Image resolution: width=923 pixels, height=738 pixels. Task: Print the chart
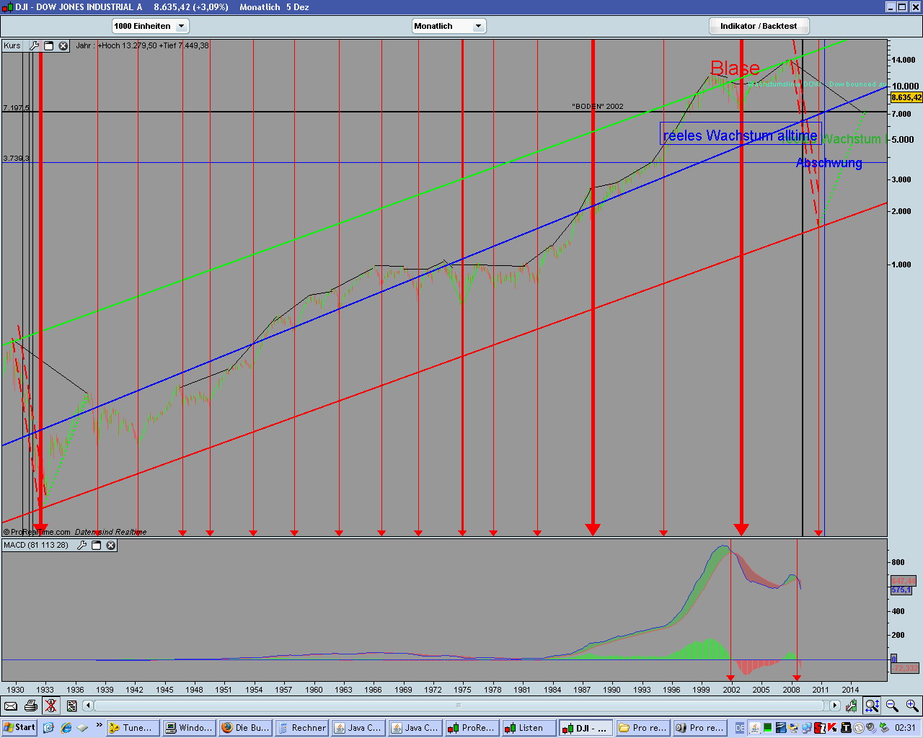pos(30,706)
